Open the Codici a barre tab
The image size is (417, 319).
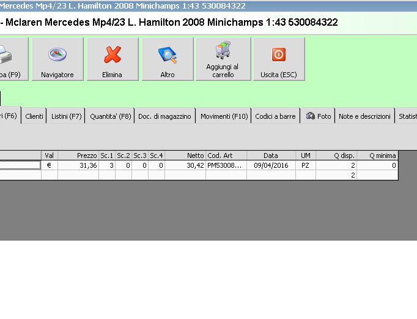coord(275,116)
